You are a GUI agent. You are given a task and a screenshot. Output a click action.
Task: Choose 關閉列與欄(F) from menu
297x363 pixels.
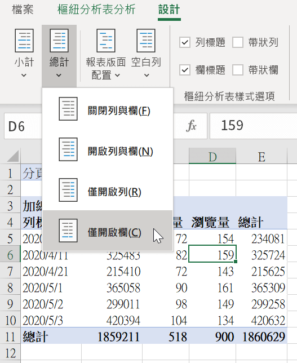(x=108, y=109)
